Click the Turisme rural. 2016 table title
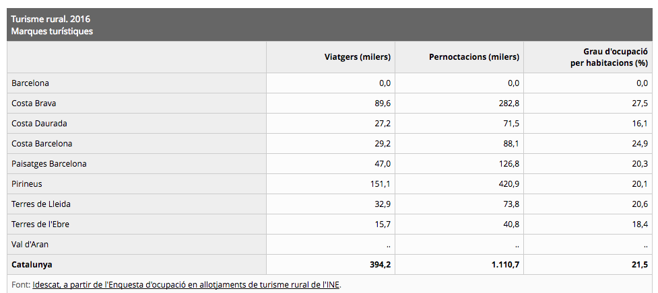This screenshot has height=293, width=658. pyautogui.click(x=51, y=19)
